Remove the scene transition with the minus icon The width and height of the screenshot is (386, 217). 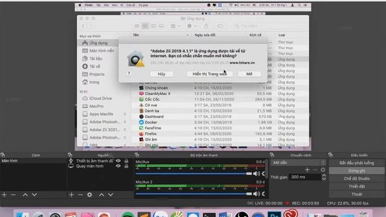pos(315,170)
